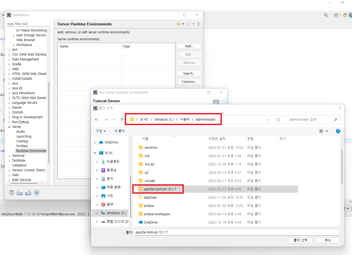Click 사용자 in the address breadcrumb

pyautogui.click(x=185, y=119)
